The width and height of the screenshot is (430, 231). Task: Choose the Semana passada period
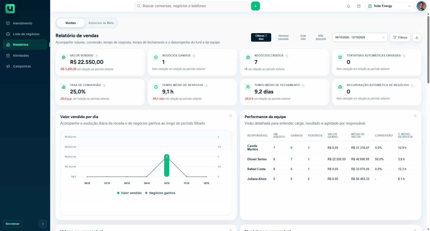pos(283,37)
